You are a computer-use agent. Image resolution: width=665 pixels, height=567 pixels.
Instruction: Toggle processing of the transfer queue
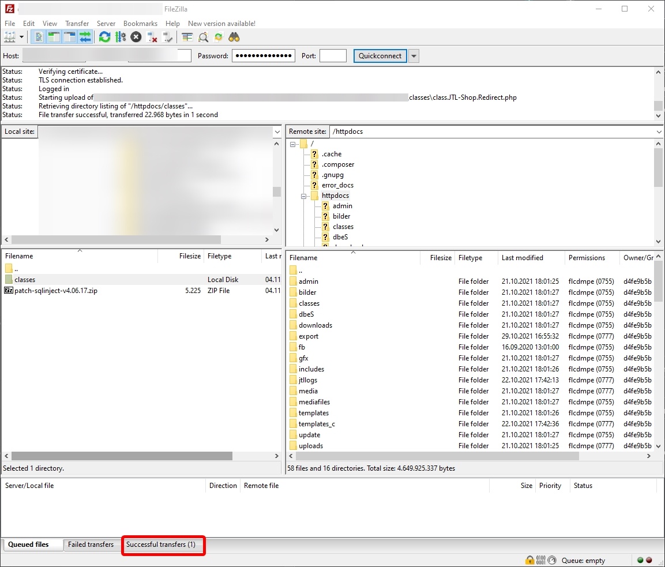pyautogui.click(x=120, y=37)
